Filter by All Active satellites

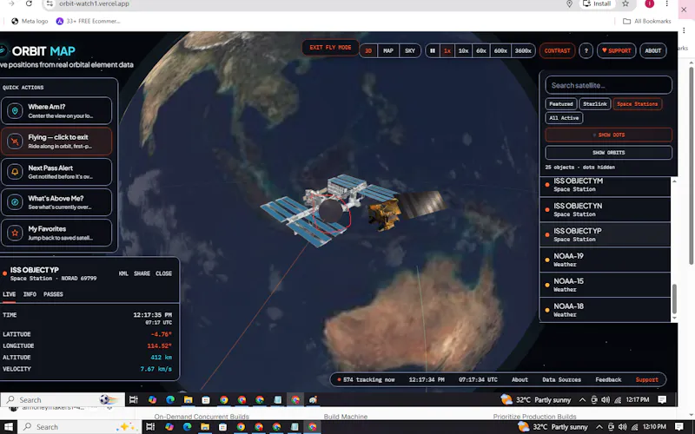click(x=564, y=118)
